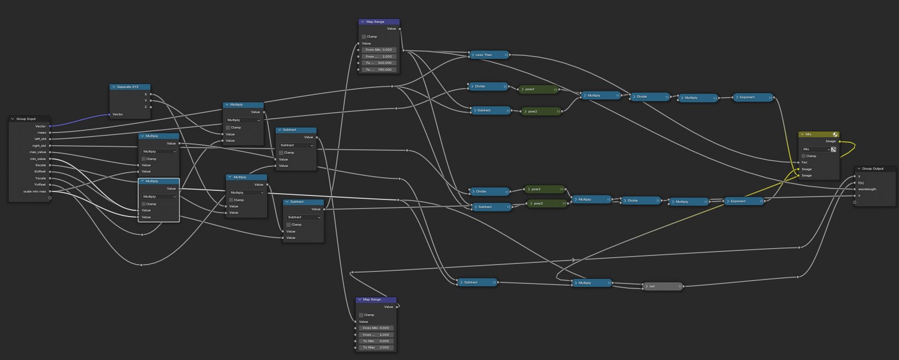
Task: Check Clamp in Multiply node above selected Multiply
Action: click(144, 159)
